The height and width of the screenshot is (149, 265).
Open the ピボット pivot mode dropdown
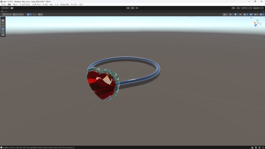click(x=7, y=14)
